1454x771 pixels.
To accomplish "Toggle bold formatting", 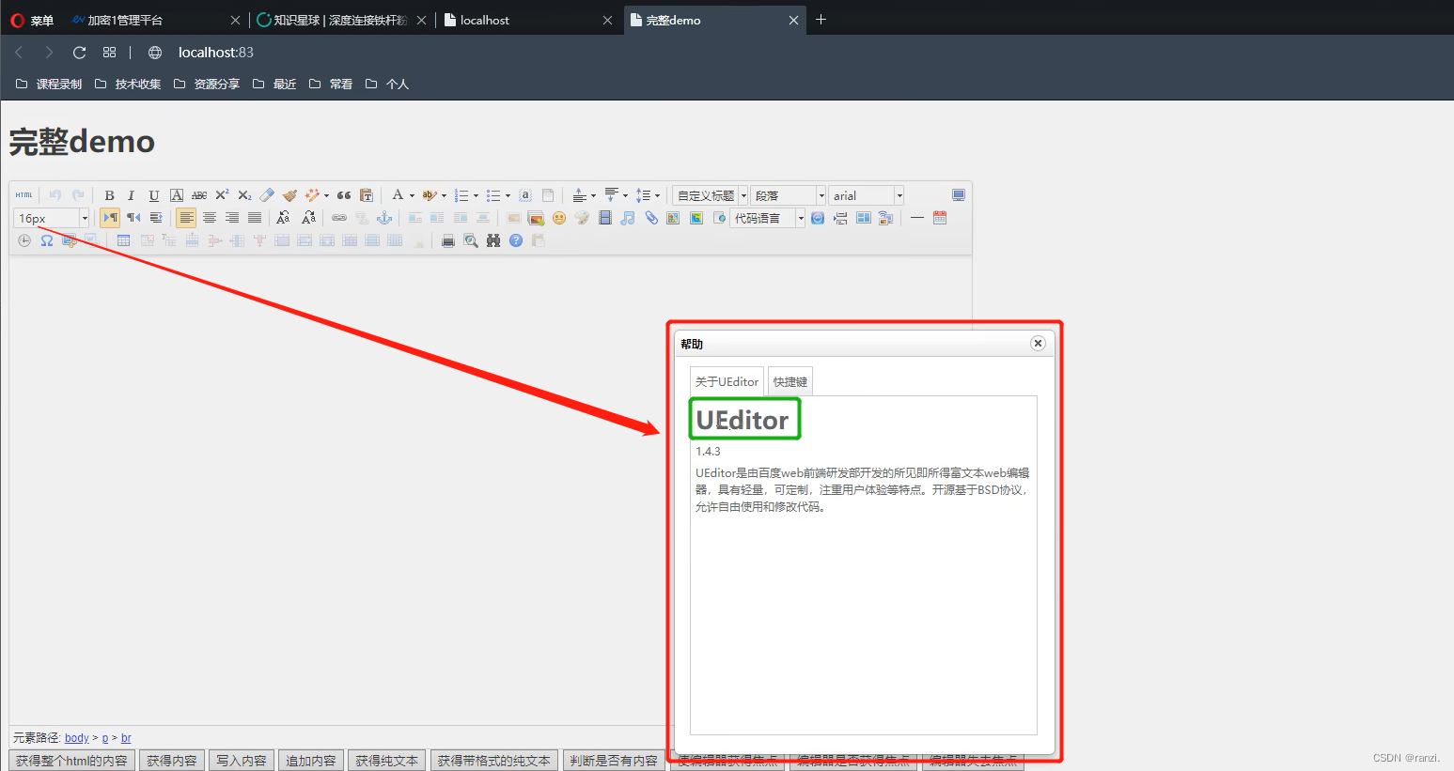I will [x=109, y=194].
